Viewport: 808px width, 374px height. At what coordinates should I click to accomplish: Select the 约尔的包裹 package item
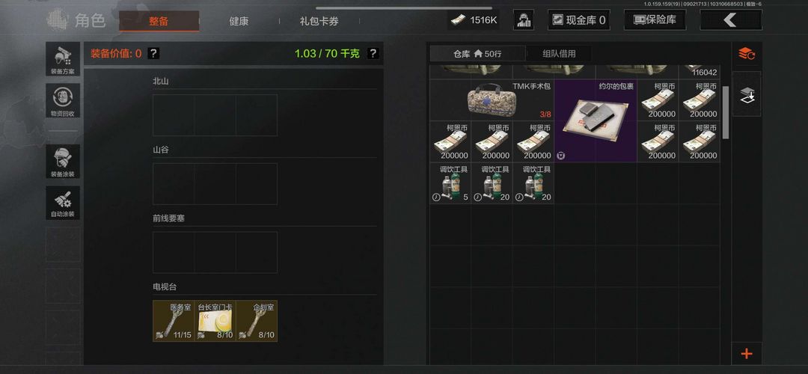[596, 121]
